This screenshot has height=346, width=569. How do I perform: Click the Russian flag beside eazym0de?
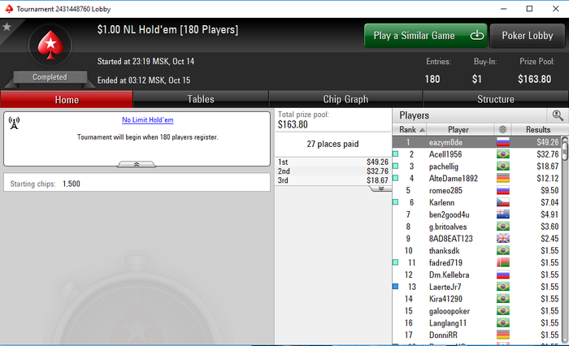[503, 142]
